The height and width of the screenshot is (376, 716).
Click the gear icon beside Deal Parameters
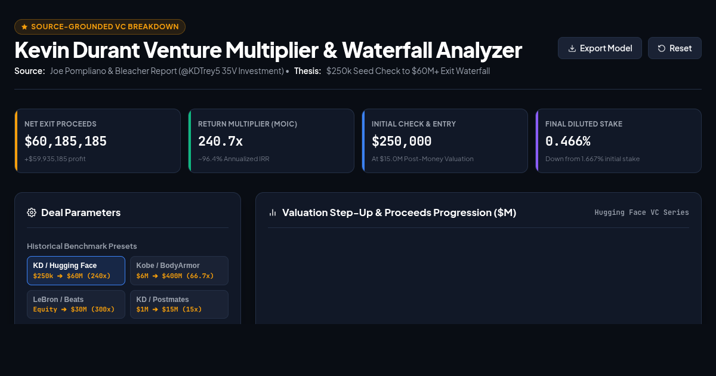coord(32,212)
